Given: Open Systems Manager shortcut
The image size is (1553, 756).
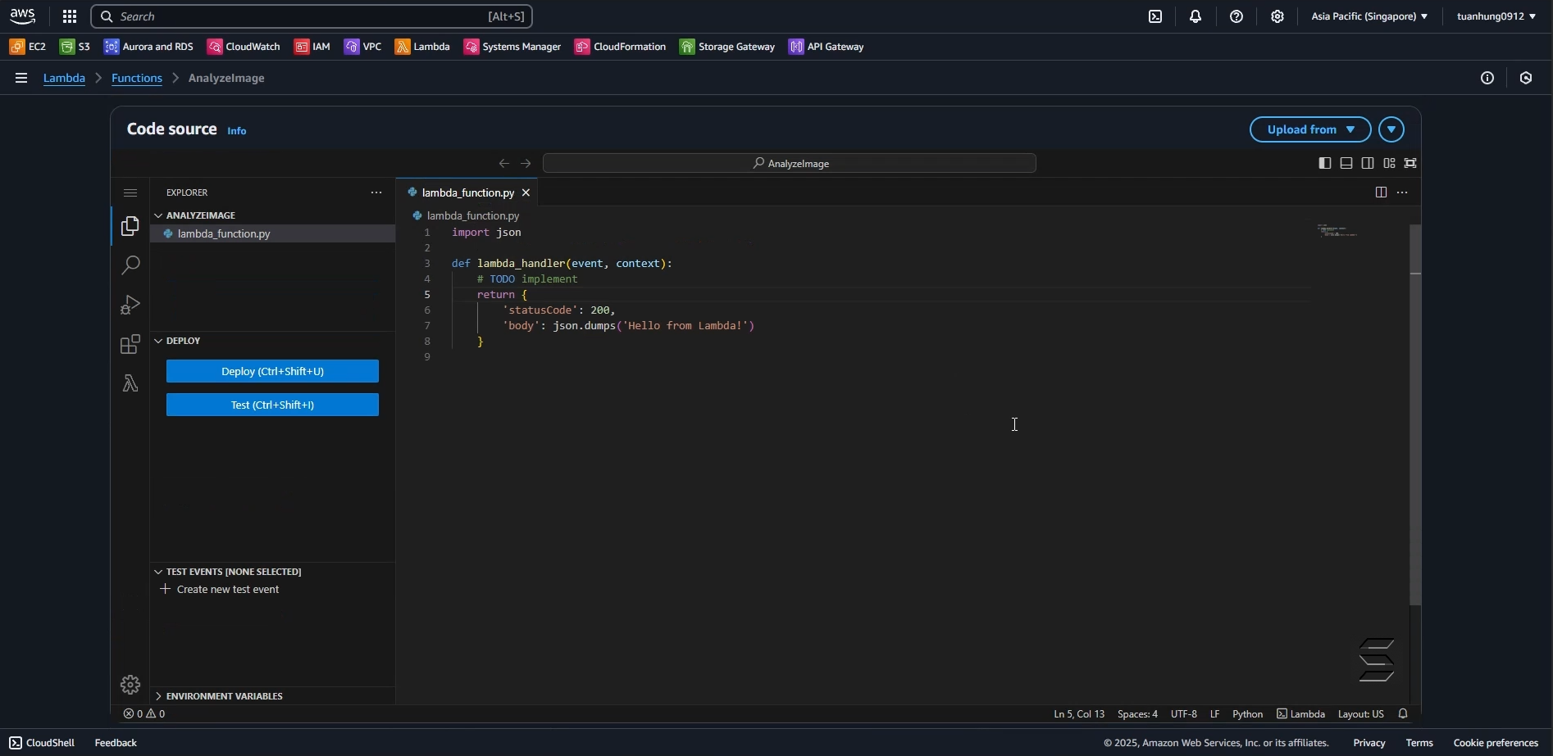Looking at the screenshot, I should [x=512, y=47].
